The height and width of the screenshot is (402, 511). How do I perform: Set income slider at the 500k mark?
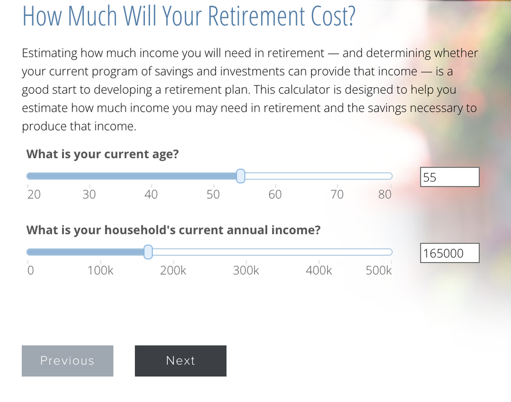pyautogui.click(x=390, y=252)
